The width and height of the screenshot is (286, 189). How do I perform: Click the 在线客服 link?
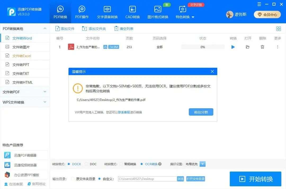14,184
